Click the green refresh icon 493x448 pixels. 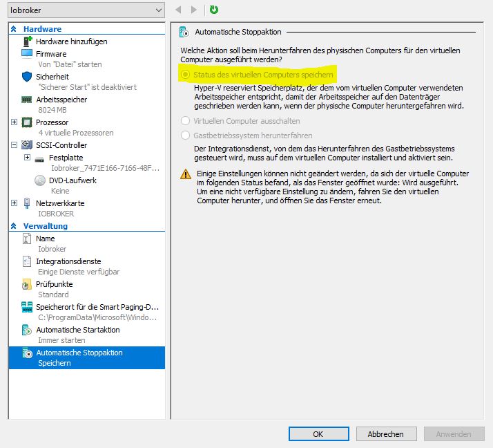[214, 10]
